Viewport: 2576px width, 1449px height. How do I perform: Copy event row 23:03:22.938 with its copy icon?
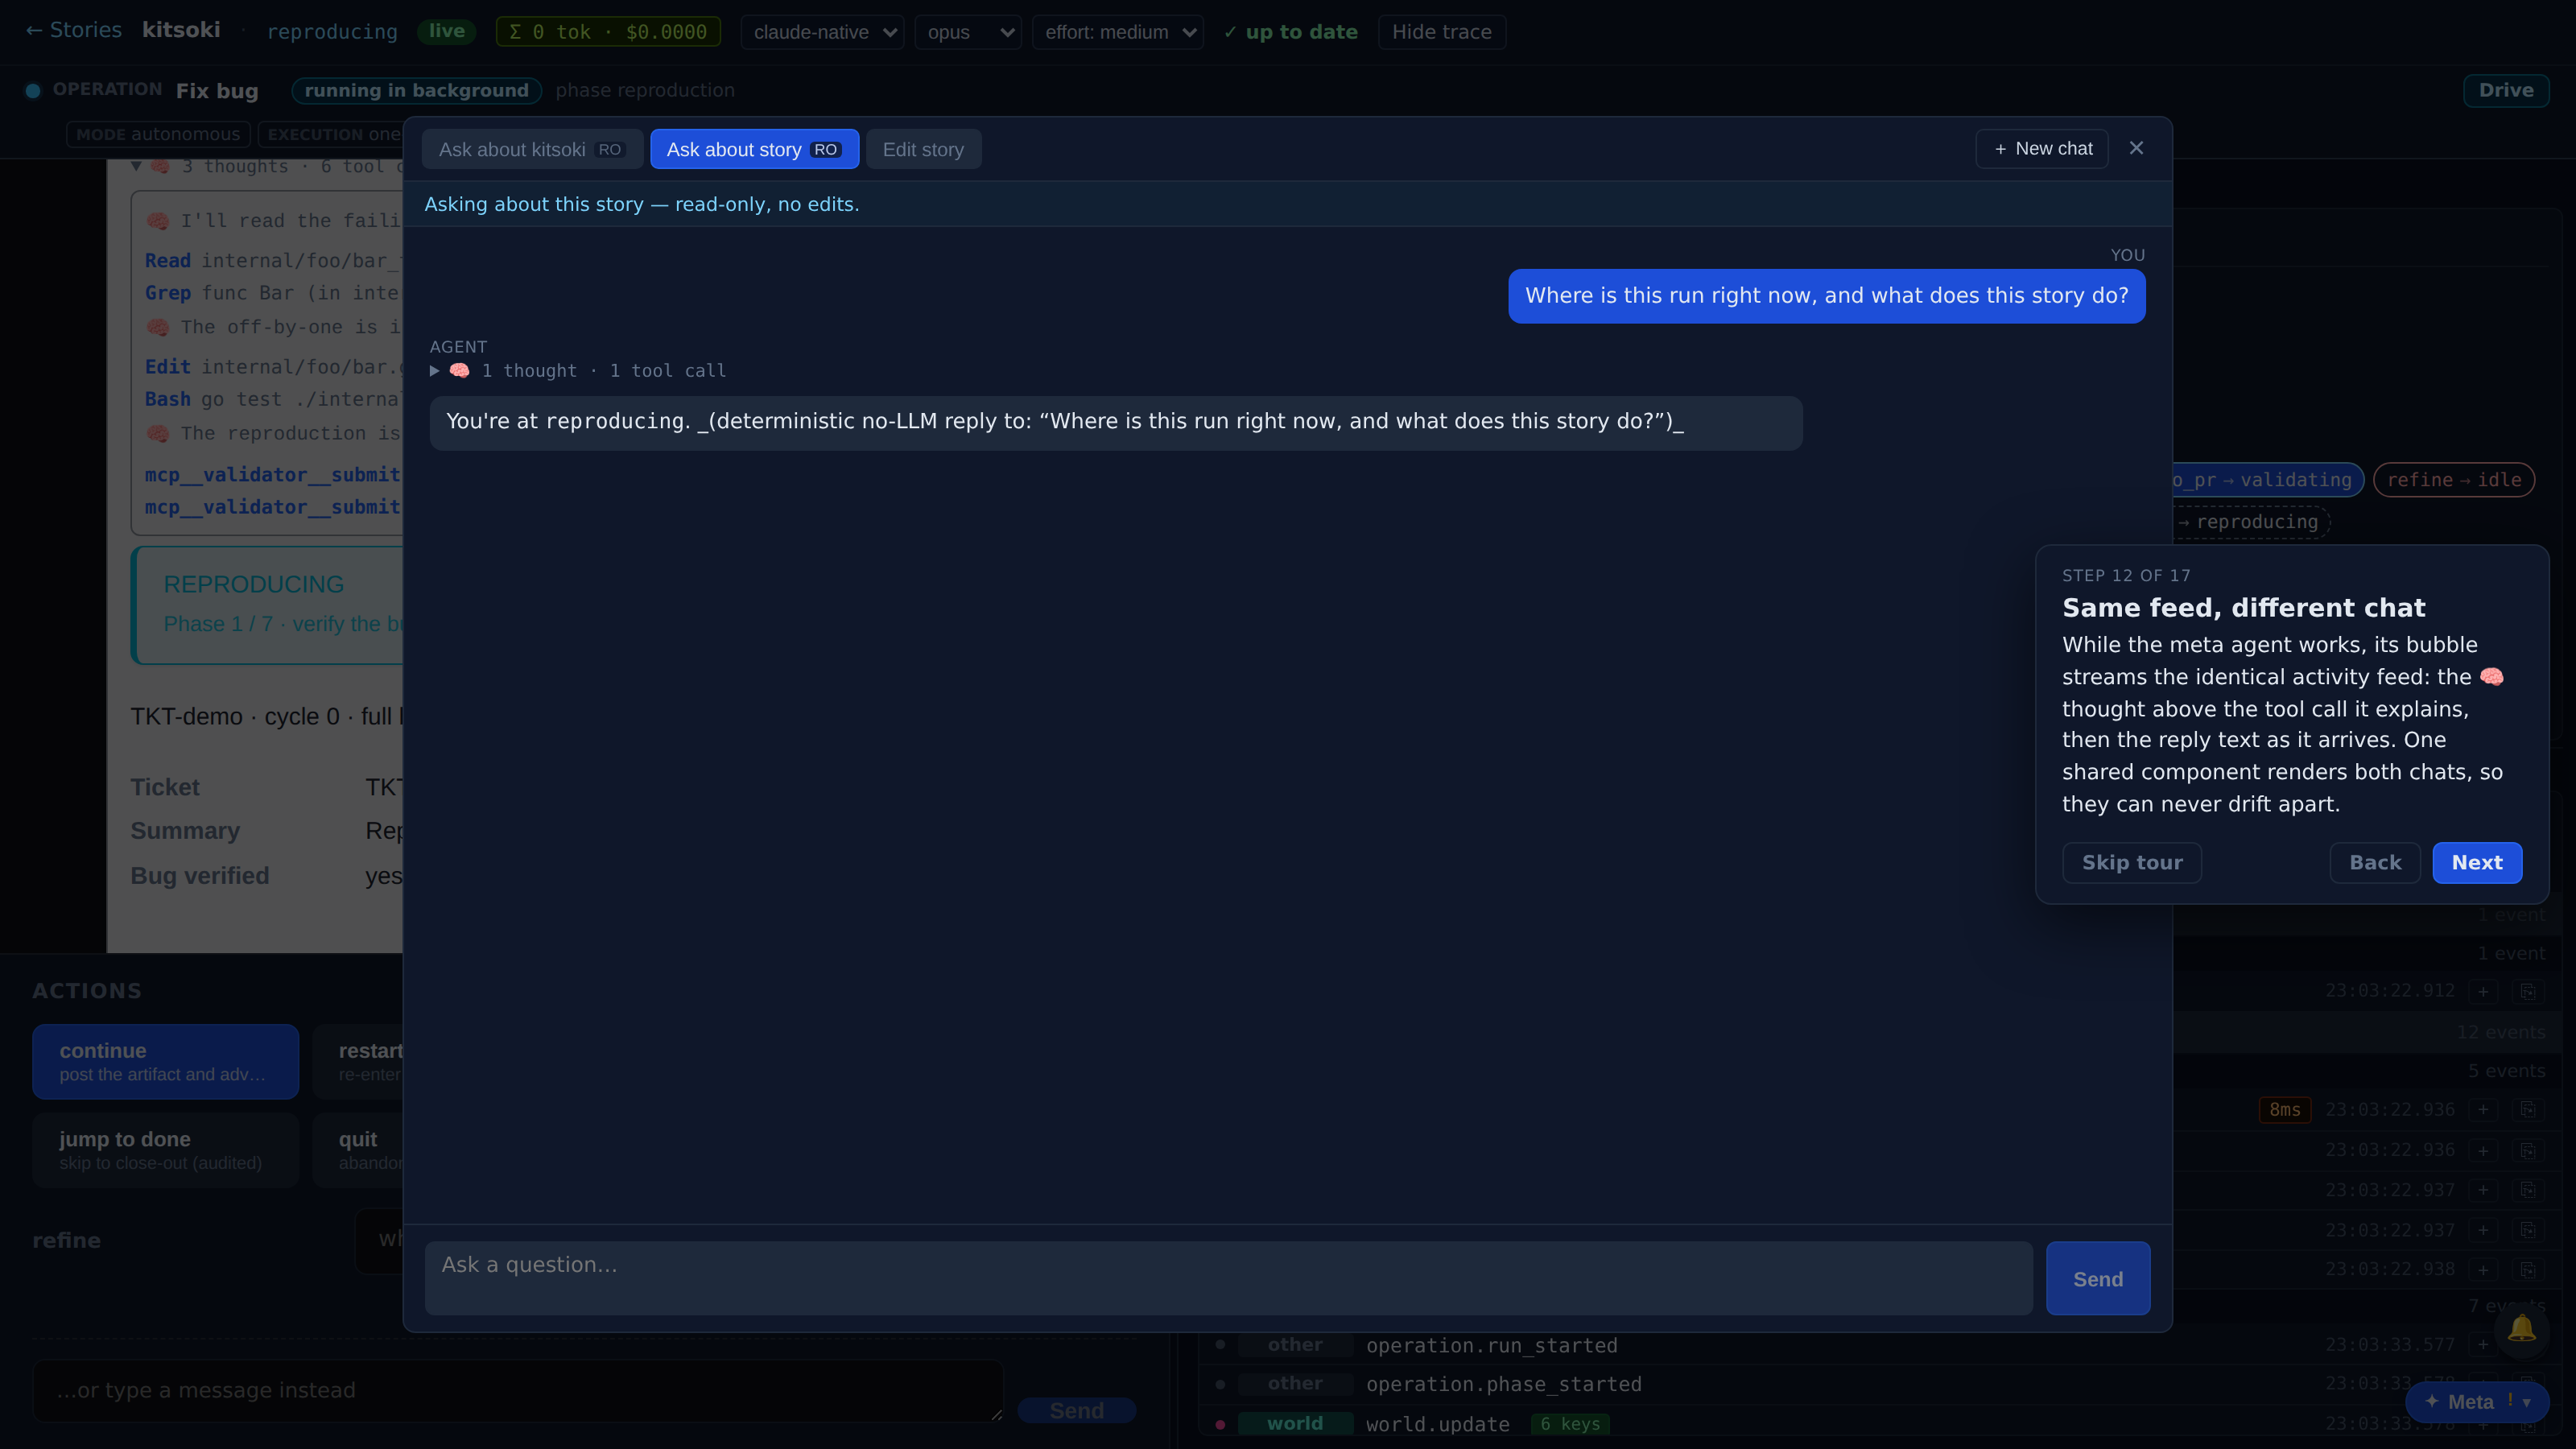tap(2528, 1270)
